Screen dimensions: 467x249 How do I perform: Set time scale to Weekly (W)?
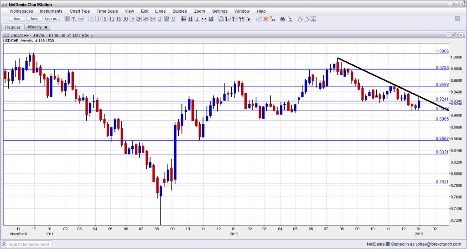pyautogui.click(x=166, y=19)
